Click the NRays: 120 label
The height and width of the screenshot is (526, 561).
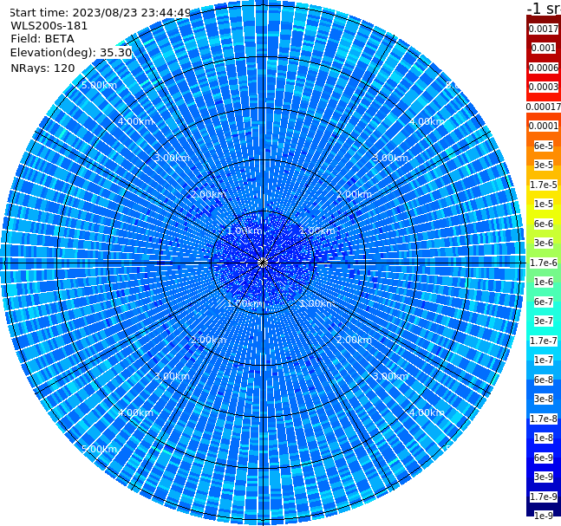(x=42, y=68)
